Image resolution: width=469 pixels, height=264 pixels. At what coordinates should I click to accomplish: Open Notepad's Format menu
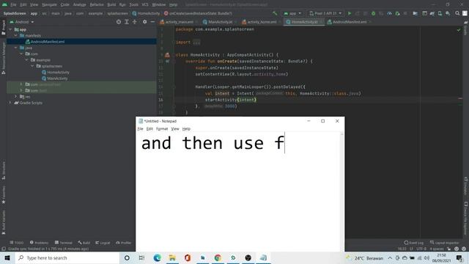[x=162, y=129]
